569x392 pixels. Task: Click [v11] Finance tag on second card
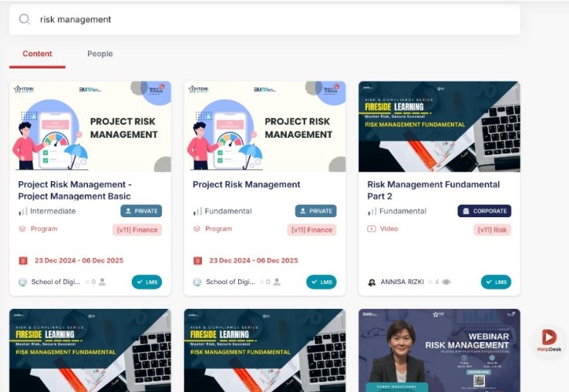(311, 230)
